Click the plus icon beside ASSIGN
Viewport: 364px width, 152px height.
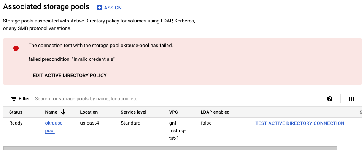(100, 8)
